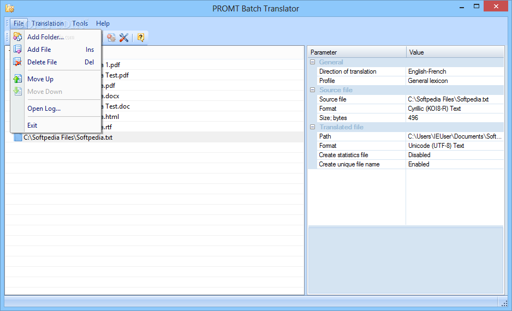This screenshot has width=512, height=311.
Task: Collapse the Translated file parameter group
Action: pos(312,127)
